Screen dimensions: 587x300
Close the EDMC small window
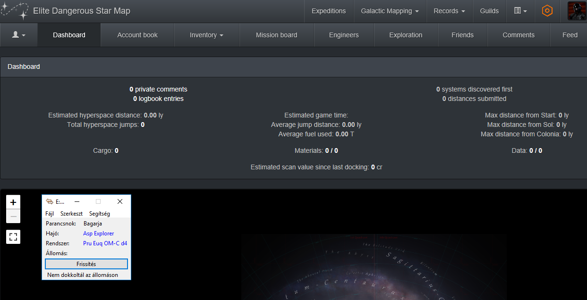click(x=120, y=201)
